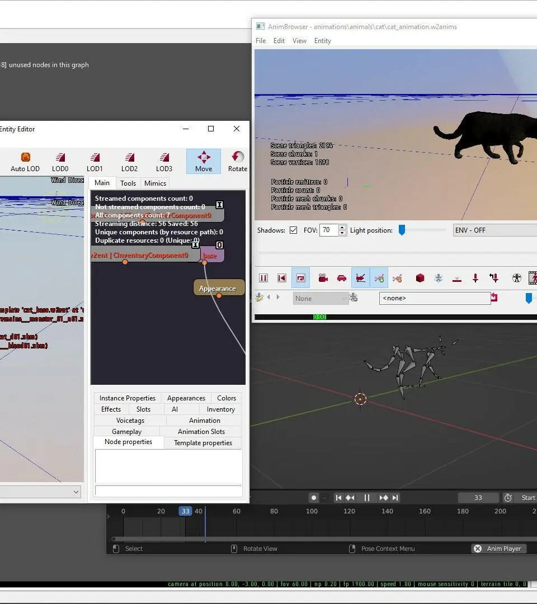Open the Template properties tab
Viewport: 537px width, 604px height.
coord(203,442)
